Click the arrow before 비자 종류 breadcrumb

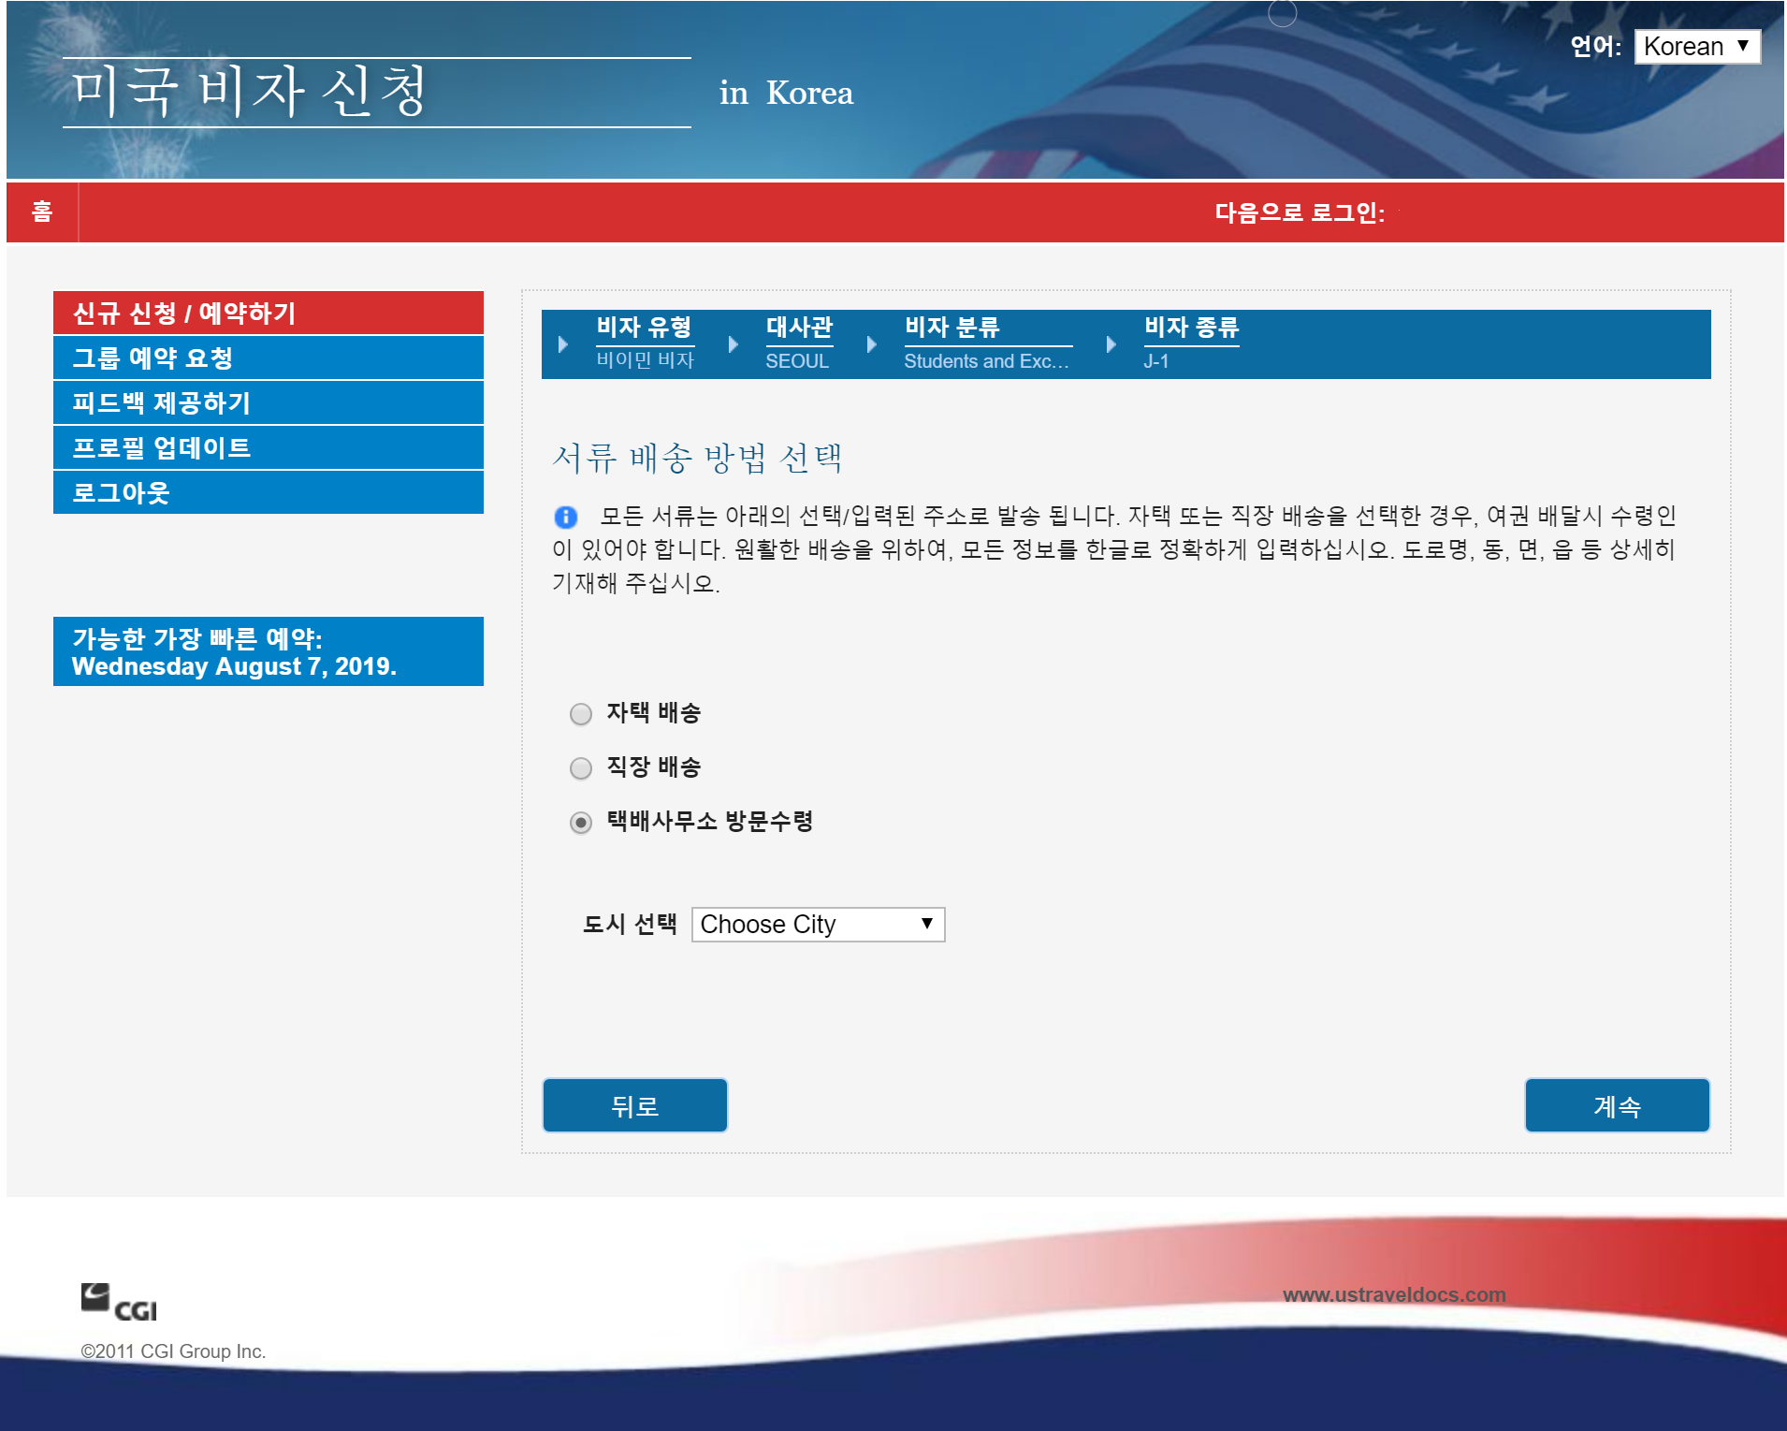click(1111, 344)
